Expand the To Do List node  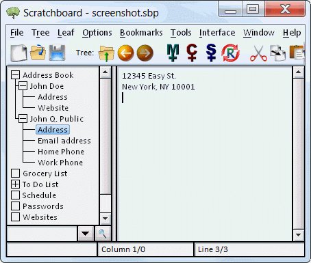coord(15,184)
